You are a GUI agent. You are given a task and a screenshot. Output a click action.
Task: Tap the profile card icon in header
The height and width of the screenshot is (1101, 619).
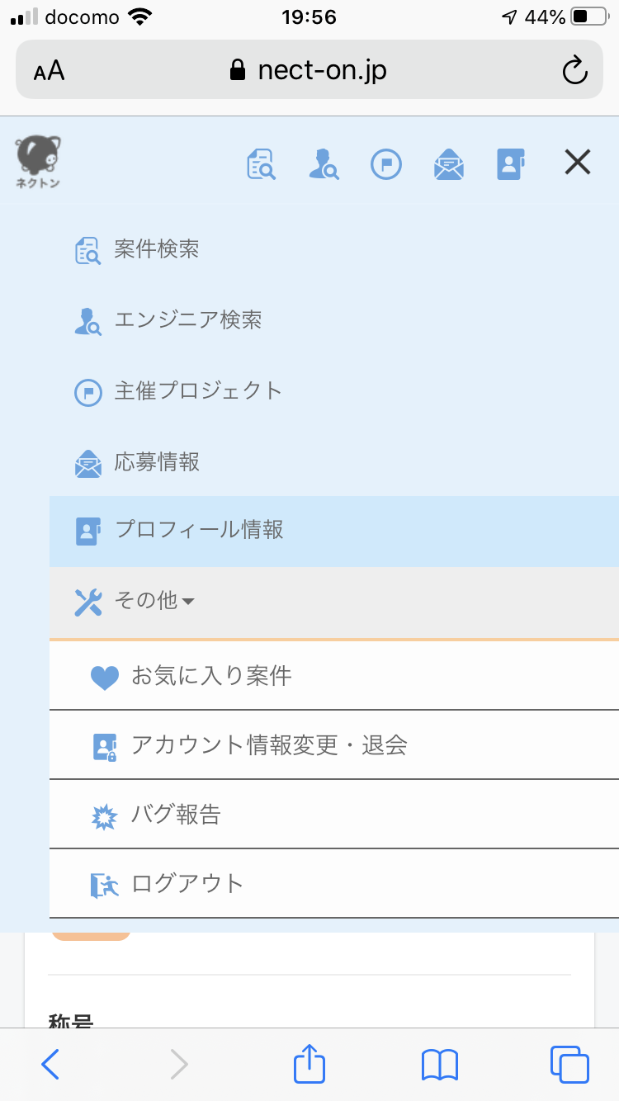511,163
